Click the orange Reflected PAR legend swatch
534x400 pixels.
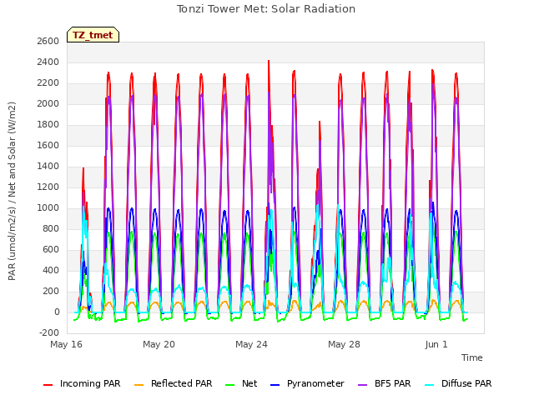[139, 385]
